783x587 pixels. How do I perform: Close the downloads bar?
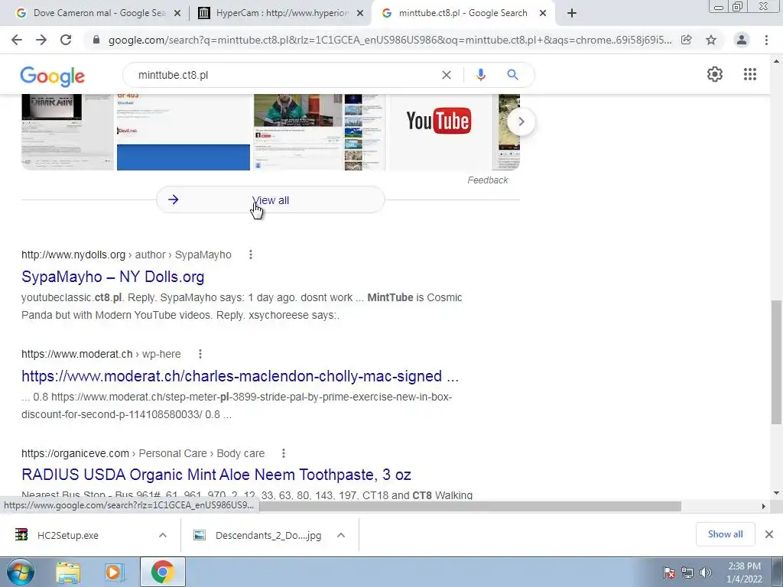click(769, 534)
